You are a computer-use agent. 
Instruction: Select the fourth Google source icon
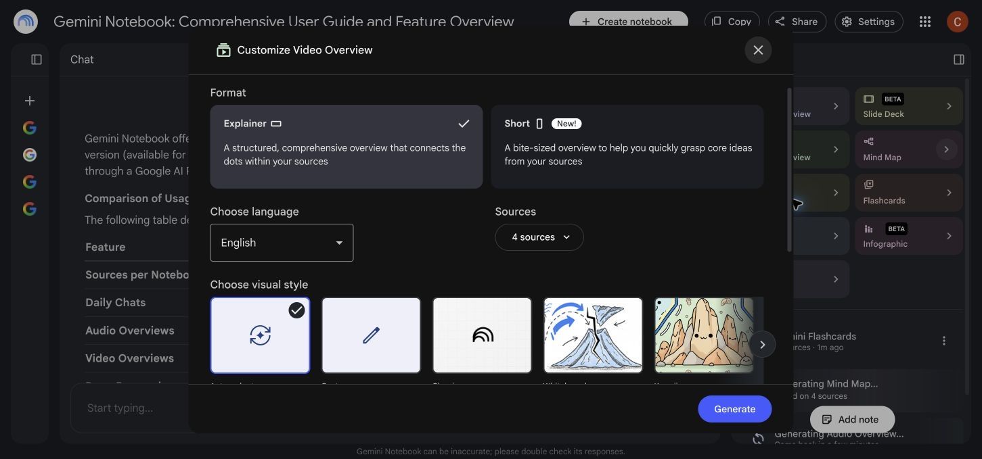click(30, 209)
